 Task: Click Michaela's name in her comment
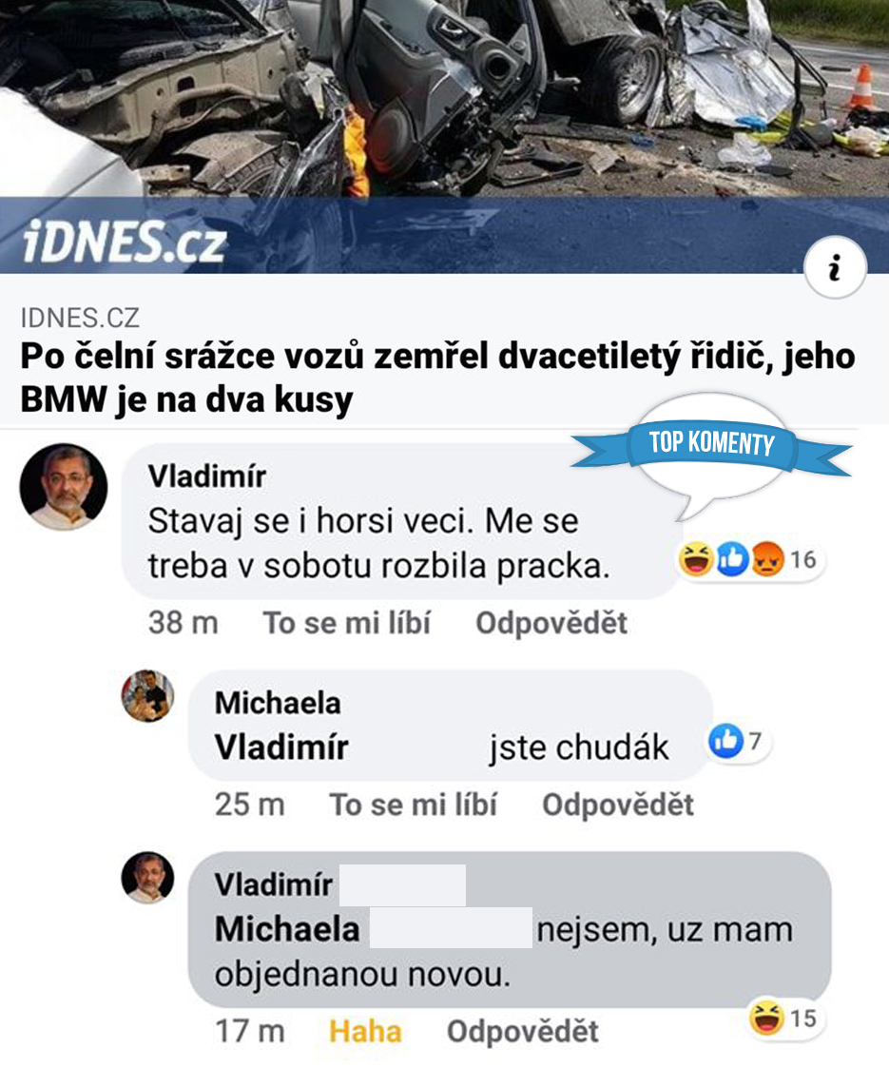point(278,703)
